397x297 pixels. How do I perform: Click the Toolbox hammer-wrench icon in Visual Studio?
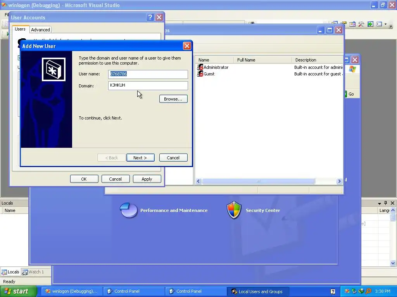click(x=361, y=24)
